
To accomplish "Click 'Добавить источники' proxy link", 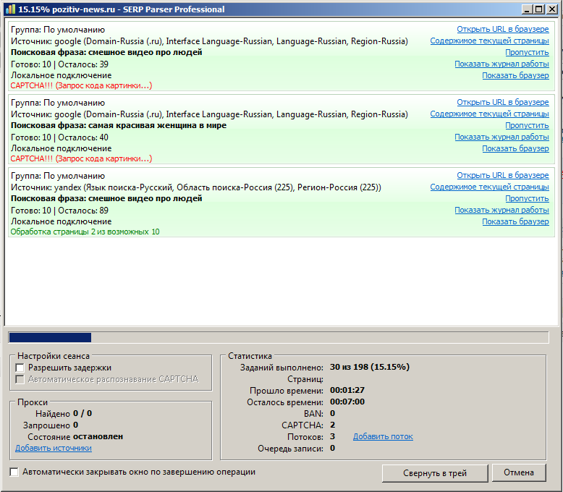I will click(53, 448).
